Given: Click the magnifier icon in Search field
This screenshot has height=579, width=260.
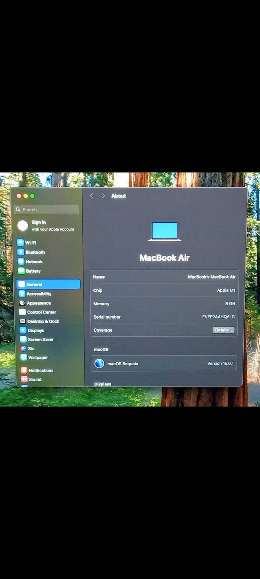Looking at the screenshot, I should (18, 210).
